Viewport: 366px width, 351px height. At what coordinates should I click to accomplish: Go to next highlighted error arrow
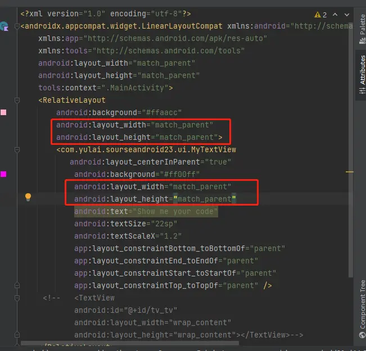click(x=347, y=15)
